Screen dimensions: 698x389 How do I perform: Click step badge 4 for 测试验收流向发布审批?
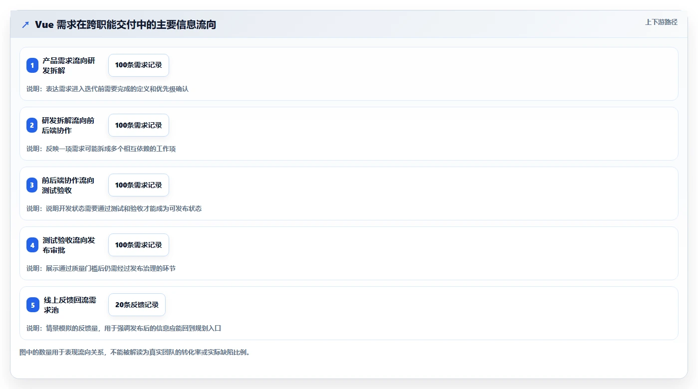point(32,245)
